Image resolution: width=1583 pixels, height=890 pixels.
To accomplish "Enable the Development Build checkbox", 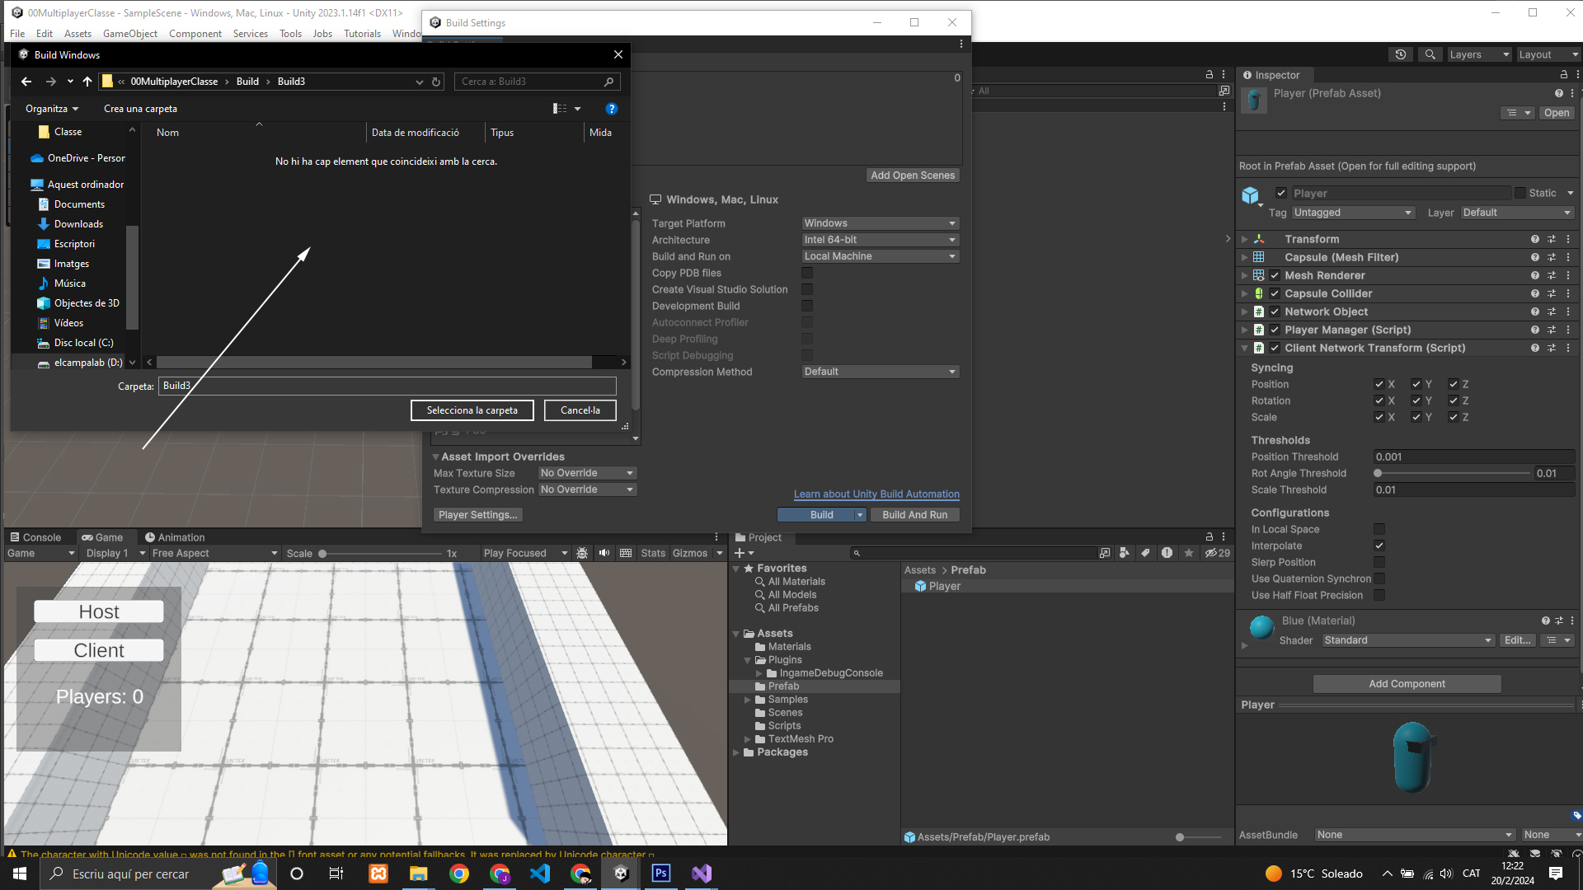I will point(807,306).
